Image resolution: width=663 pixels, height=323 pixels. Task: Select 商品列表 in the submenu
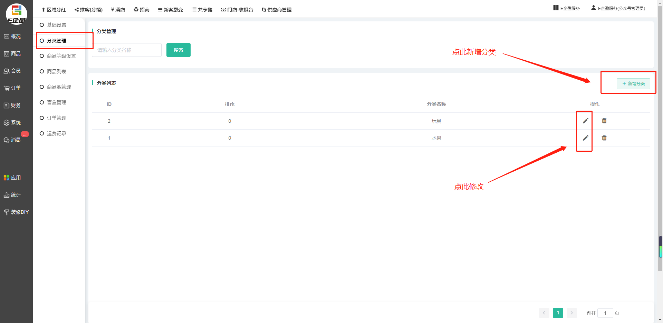point(56,71)
